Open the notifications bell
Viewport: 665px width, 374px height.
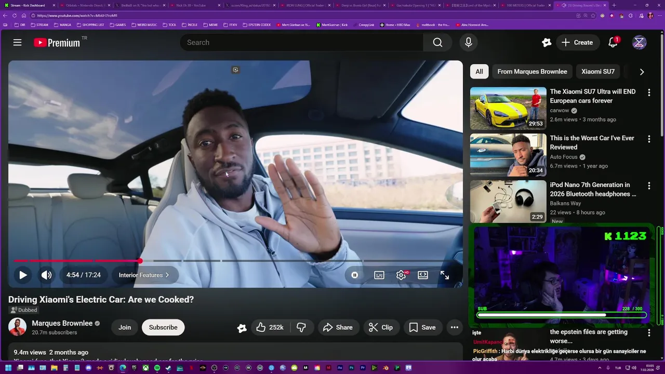(x=613, y=43)
